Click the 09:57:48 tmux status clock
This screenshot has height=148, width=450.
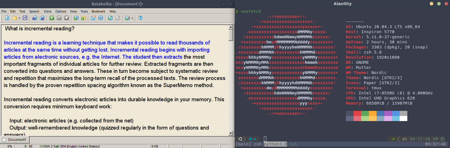pyautogui.click(x=435, y=144)
